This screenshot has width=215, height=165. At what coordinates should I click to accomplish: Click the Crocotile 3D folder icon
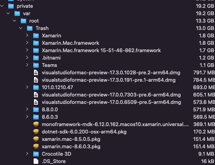pyautogui.click(x=36, y=154)
